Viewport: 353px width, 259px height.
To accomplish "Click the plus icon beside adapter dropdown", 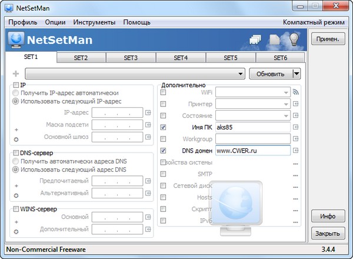I will [x=16, y=74].
